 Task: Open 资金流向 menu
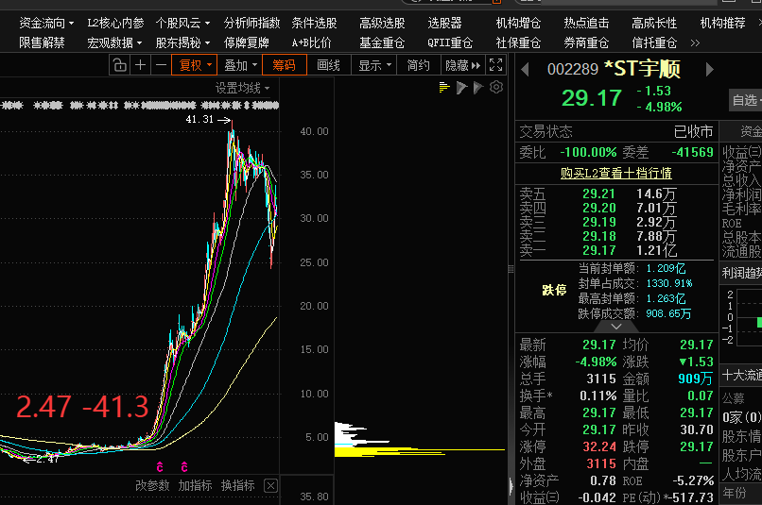46,23
